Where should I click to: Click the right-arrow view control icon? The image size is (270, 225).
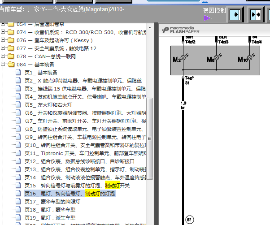coord(235,14)
